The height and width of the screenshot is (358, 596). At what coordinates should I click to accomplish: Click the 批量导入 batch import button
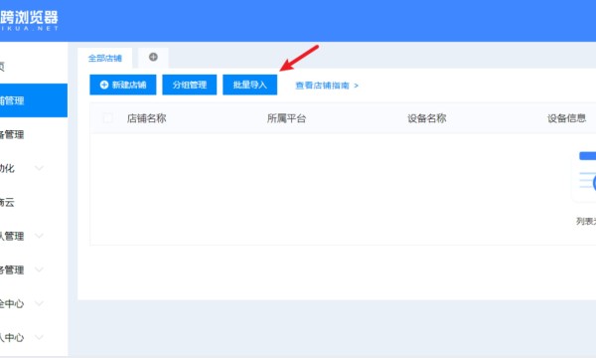tap(249, 85)
